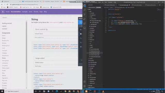Open the red record app in taskbar
The width and height of the screenshot is (165, 93).
point(95,91)
